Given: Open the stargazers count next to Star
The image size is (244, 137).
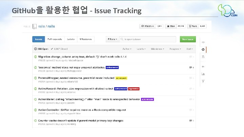Looking at the screenshot, I should (x=181, y=26).
